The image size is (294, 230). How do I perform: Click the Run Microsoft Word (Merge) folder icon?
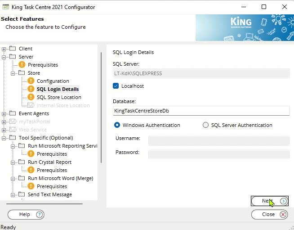tap(22, 178)
